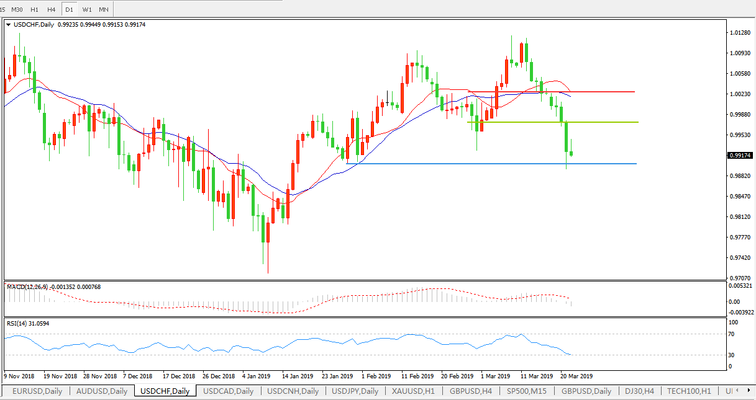This screenshot has height=400, width=756.
Task: Select the H1 timeframe button
Action: (x=34, y=9)
